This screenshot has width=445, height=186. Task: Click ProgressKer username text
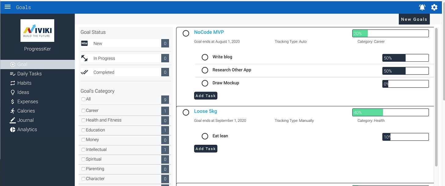point(37,49)
